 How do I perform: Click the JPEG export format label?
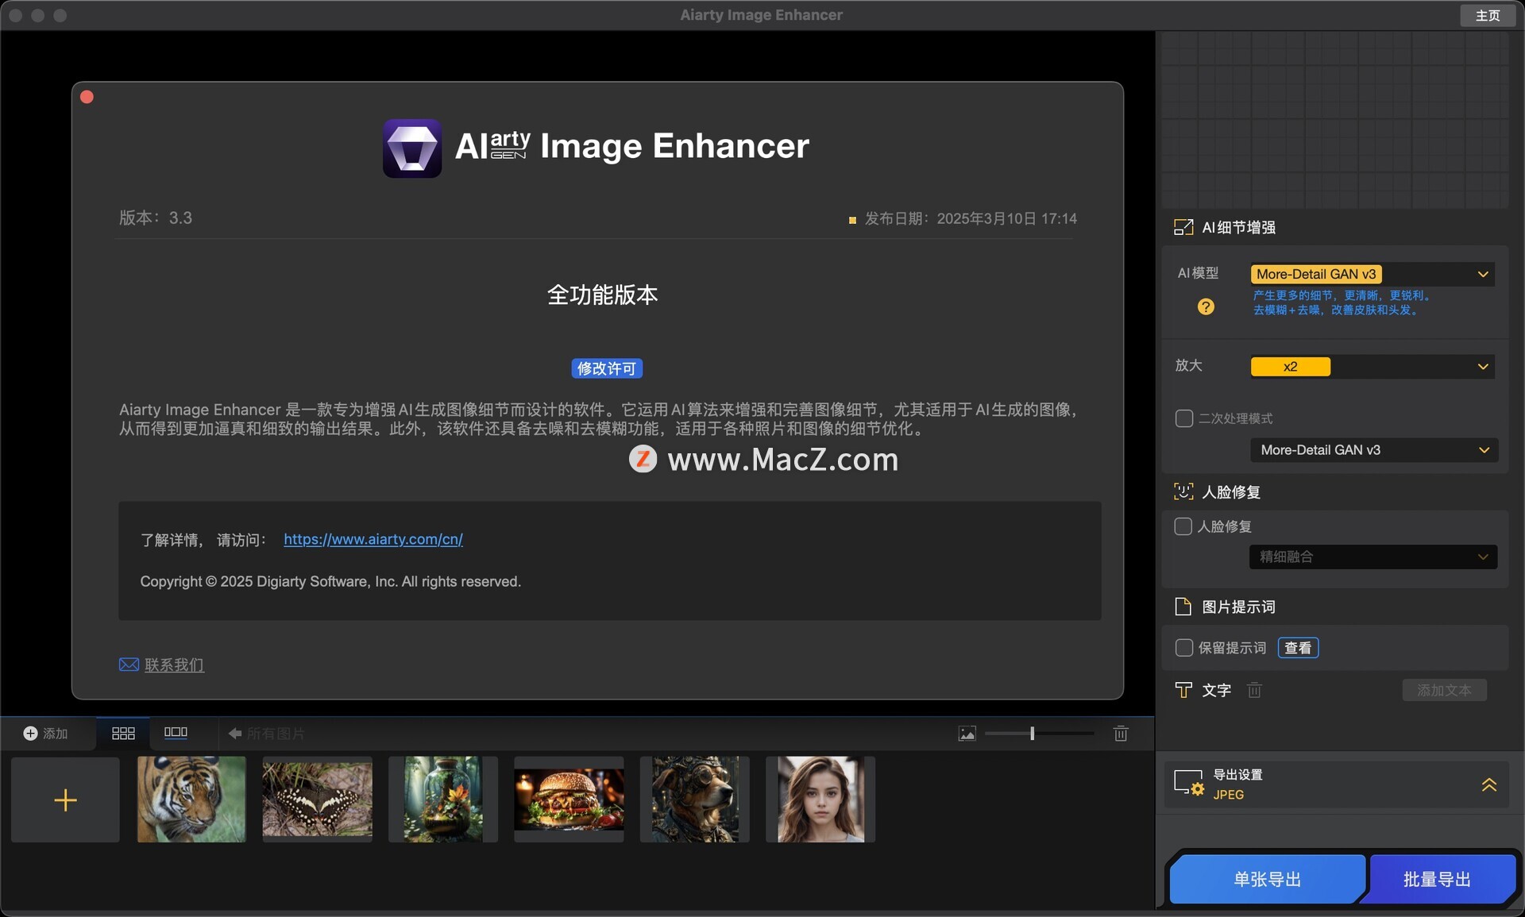(x=1228, y=795)
